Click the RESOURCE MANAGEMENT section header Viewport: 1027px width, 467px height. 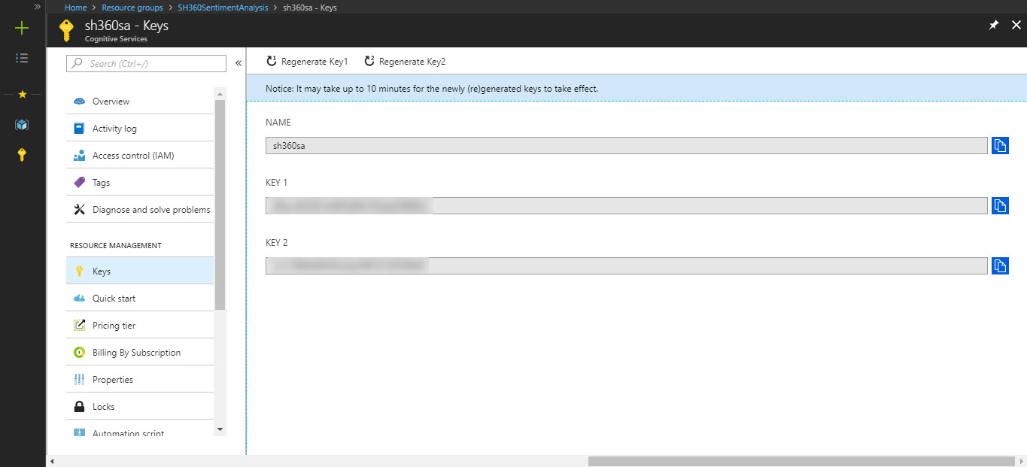click(116, 246)
